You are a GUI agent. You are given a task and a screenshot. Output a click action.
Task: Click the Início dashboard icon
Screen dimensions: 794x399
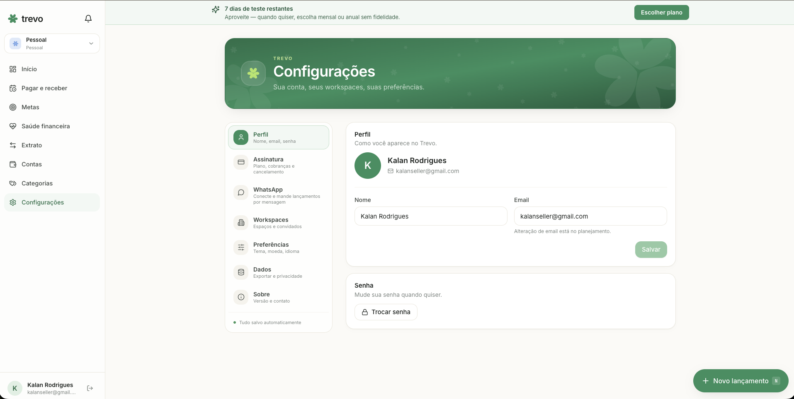pos(13,69)
